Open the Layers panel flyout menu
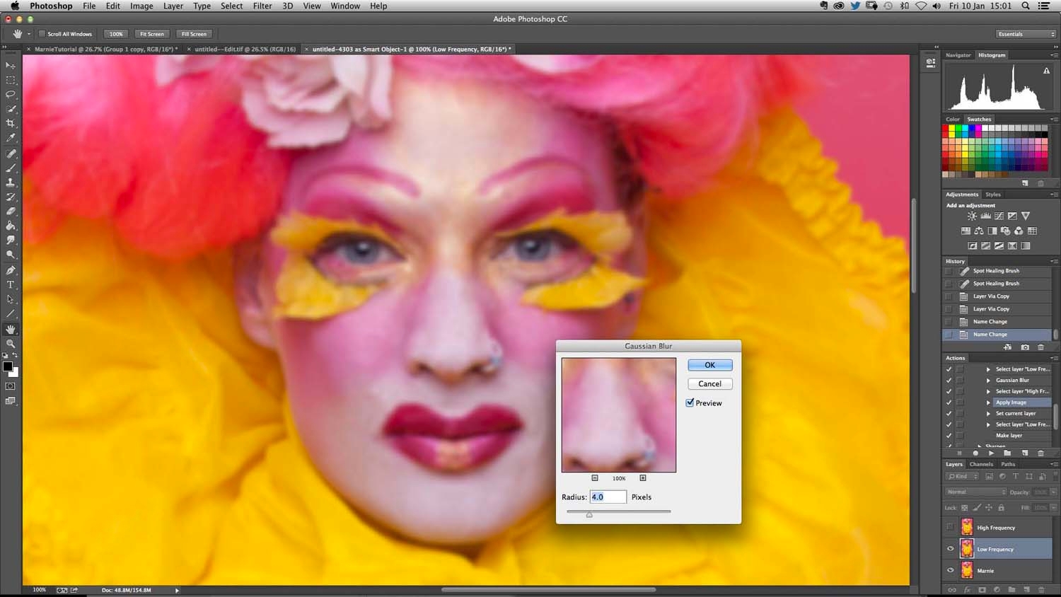 (1054, 464)
